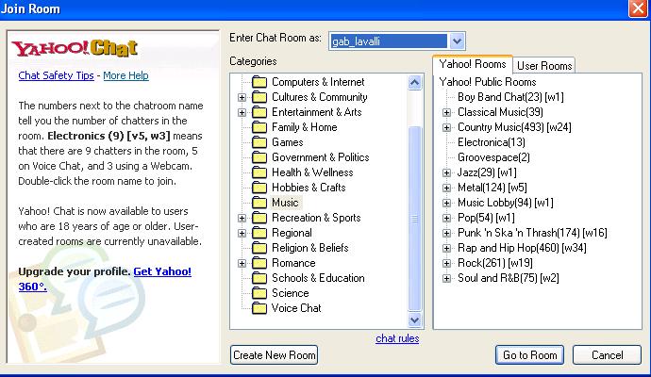This screenshot has height=377, width=651.
Task: Select the Computers & Internet folder icon
Action: 259,82
